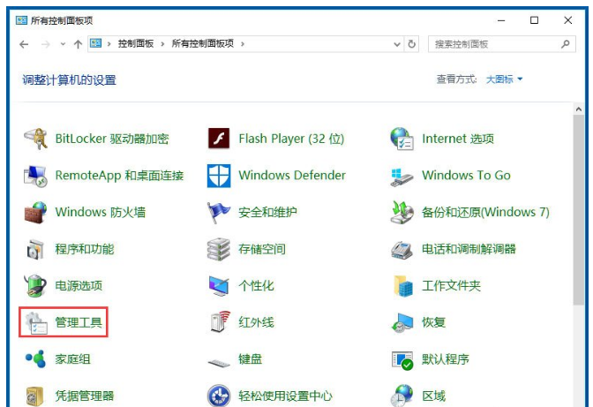Go back with the back arrow
This screenshot has width=593, height=407.
pos(24,44)
